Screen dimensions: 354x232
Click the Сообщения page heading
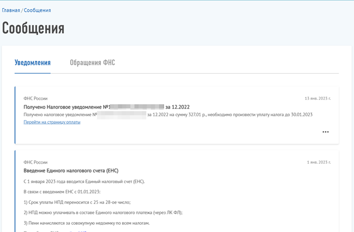(x=33, y=28)
